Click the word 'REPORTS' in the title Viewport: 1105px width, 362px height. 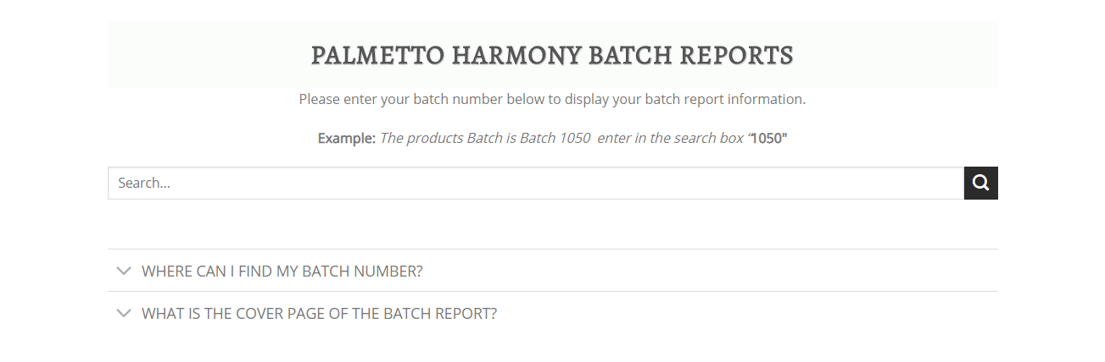click(x=736, y=55)
